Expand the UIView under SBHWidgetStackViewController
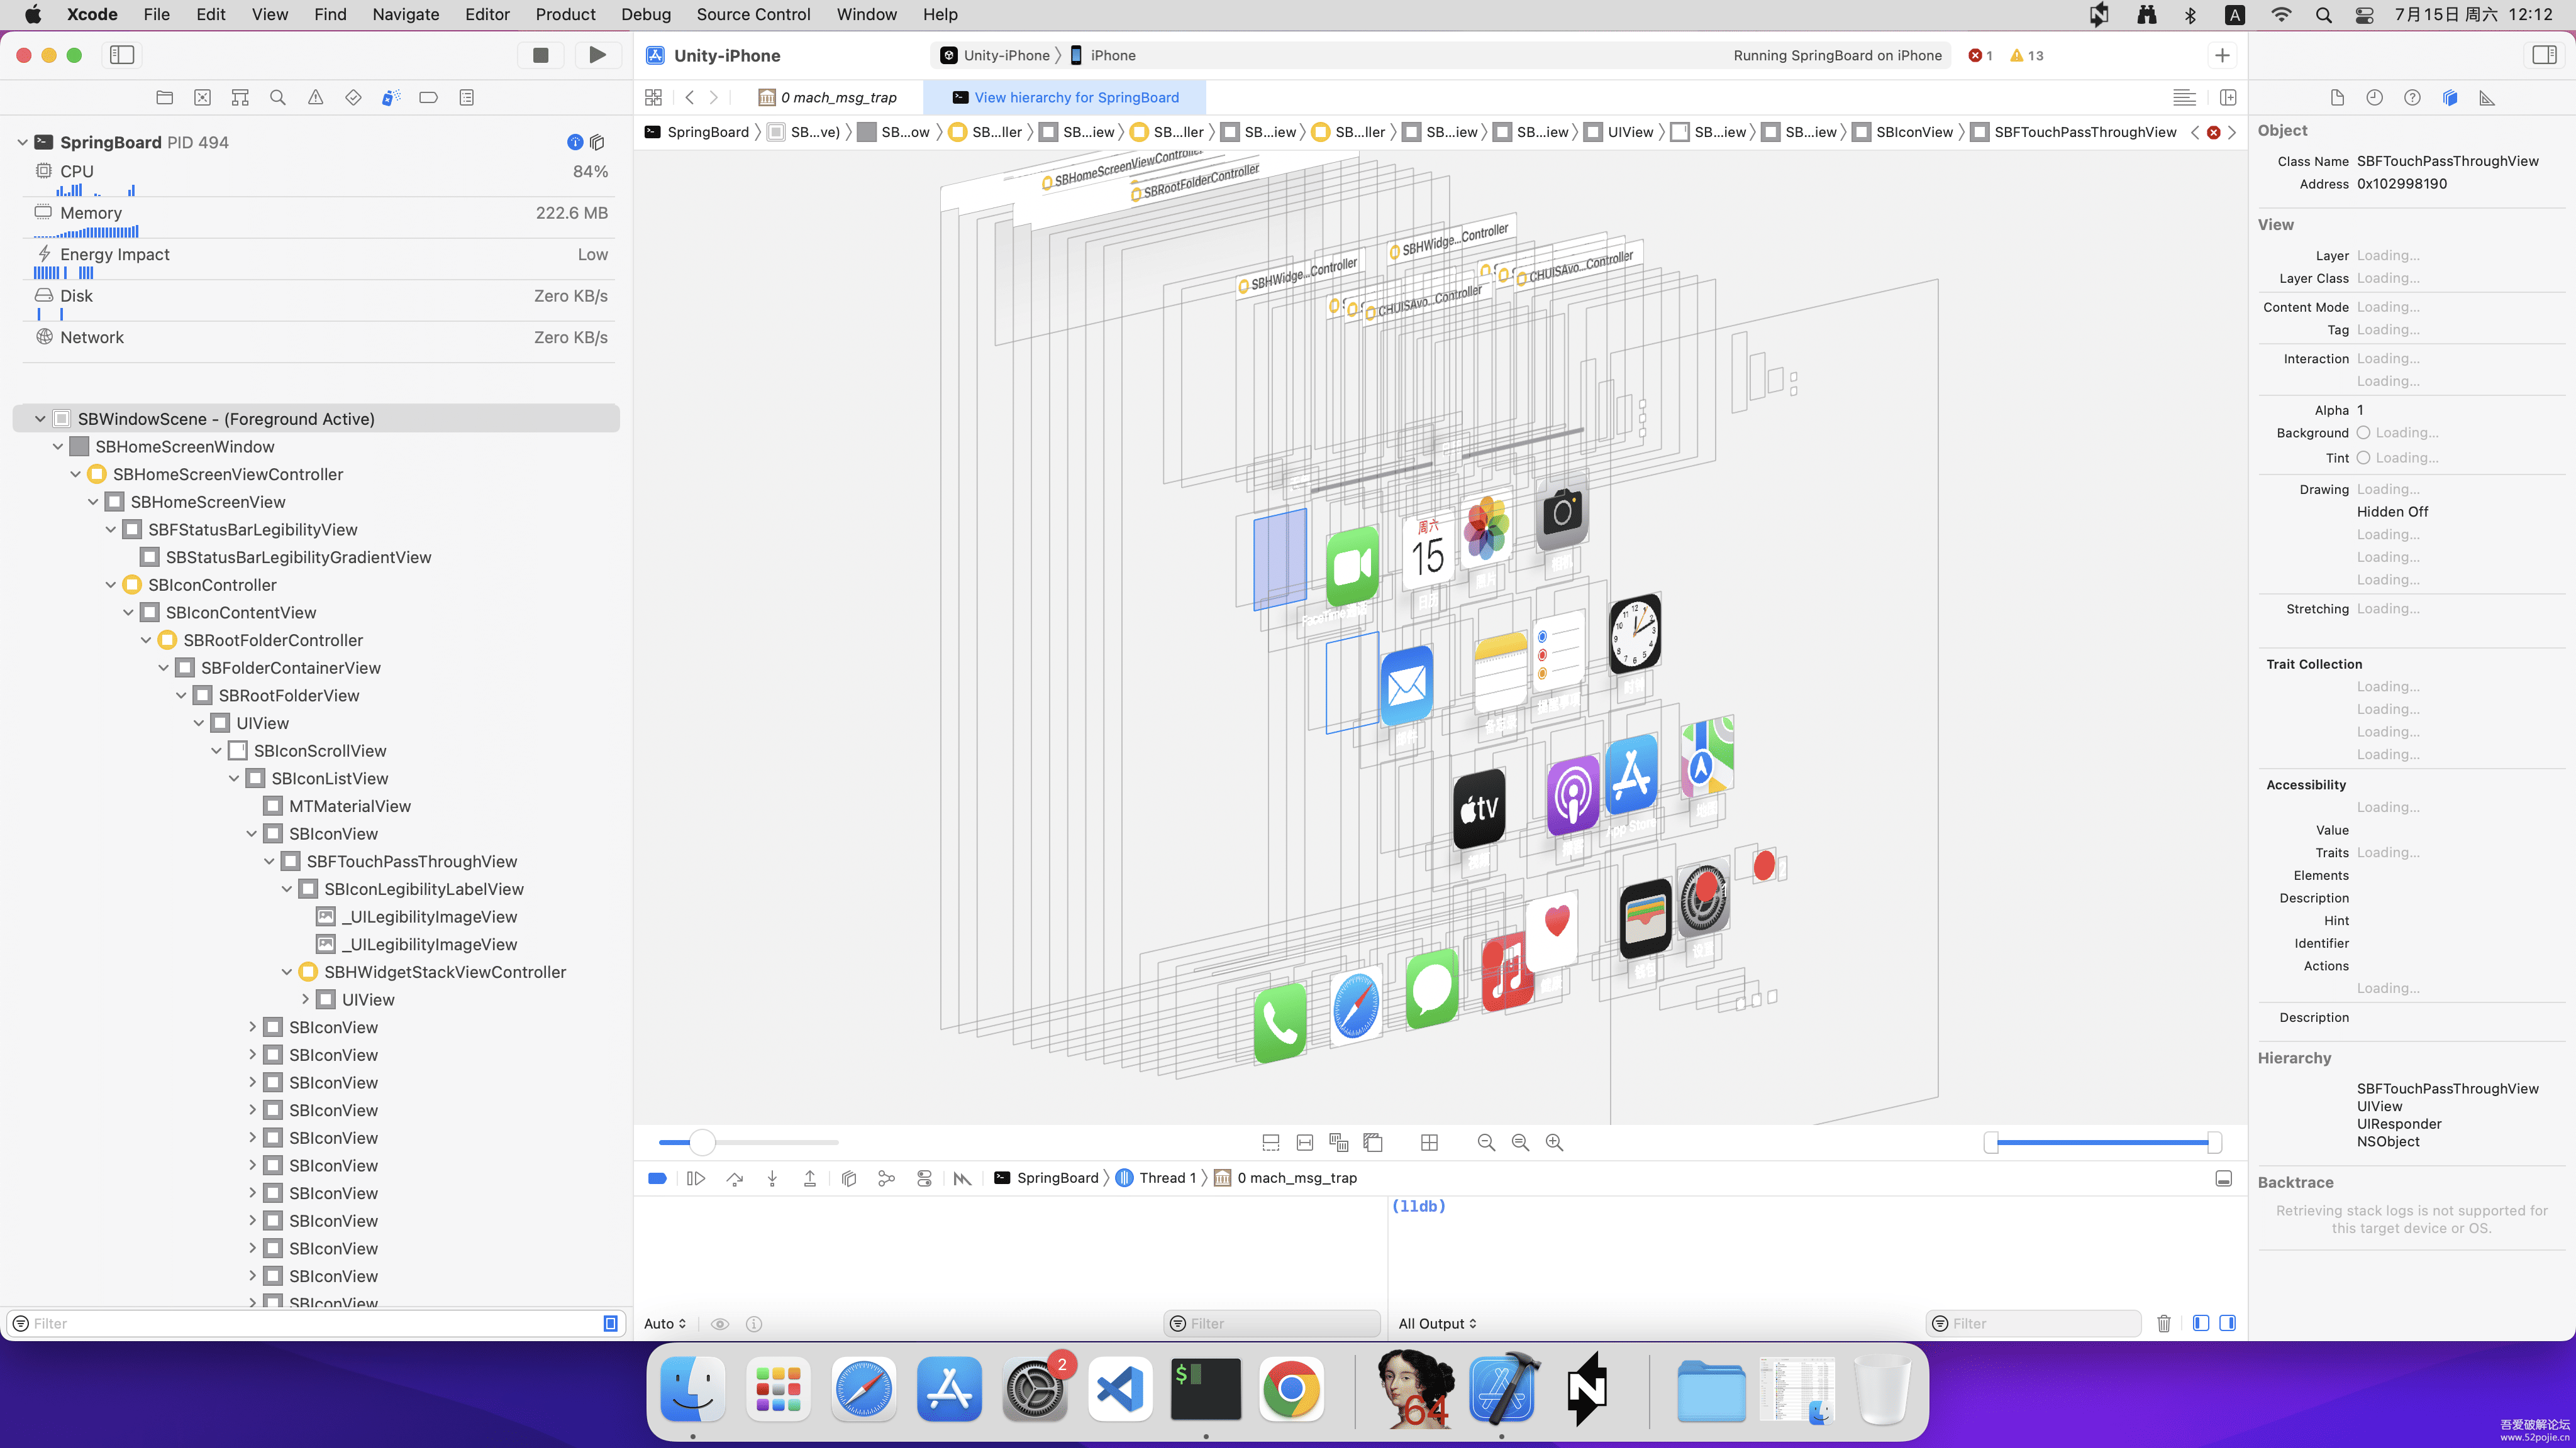This screenshot has width=2576, height=1448. pos(305,999)
